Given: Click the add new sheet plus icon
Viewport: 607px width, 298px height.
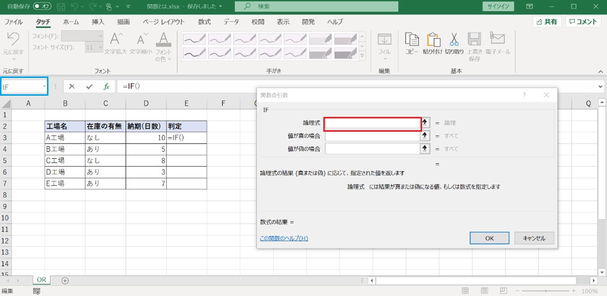Looking at the screenshot, I should click(65, 280).
